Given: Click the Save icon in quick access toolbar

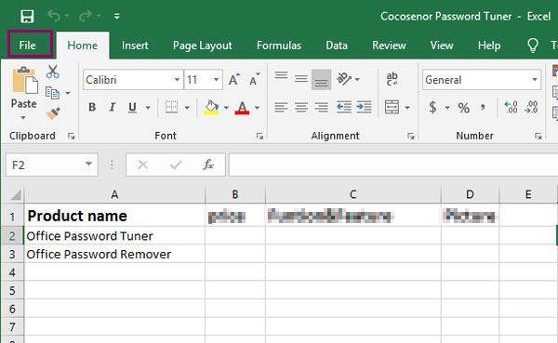Looking at the screenshot, I should tap(27, 17).
